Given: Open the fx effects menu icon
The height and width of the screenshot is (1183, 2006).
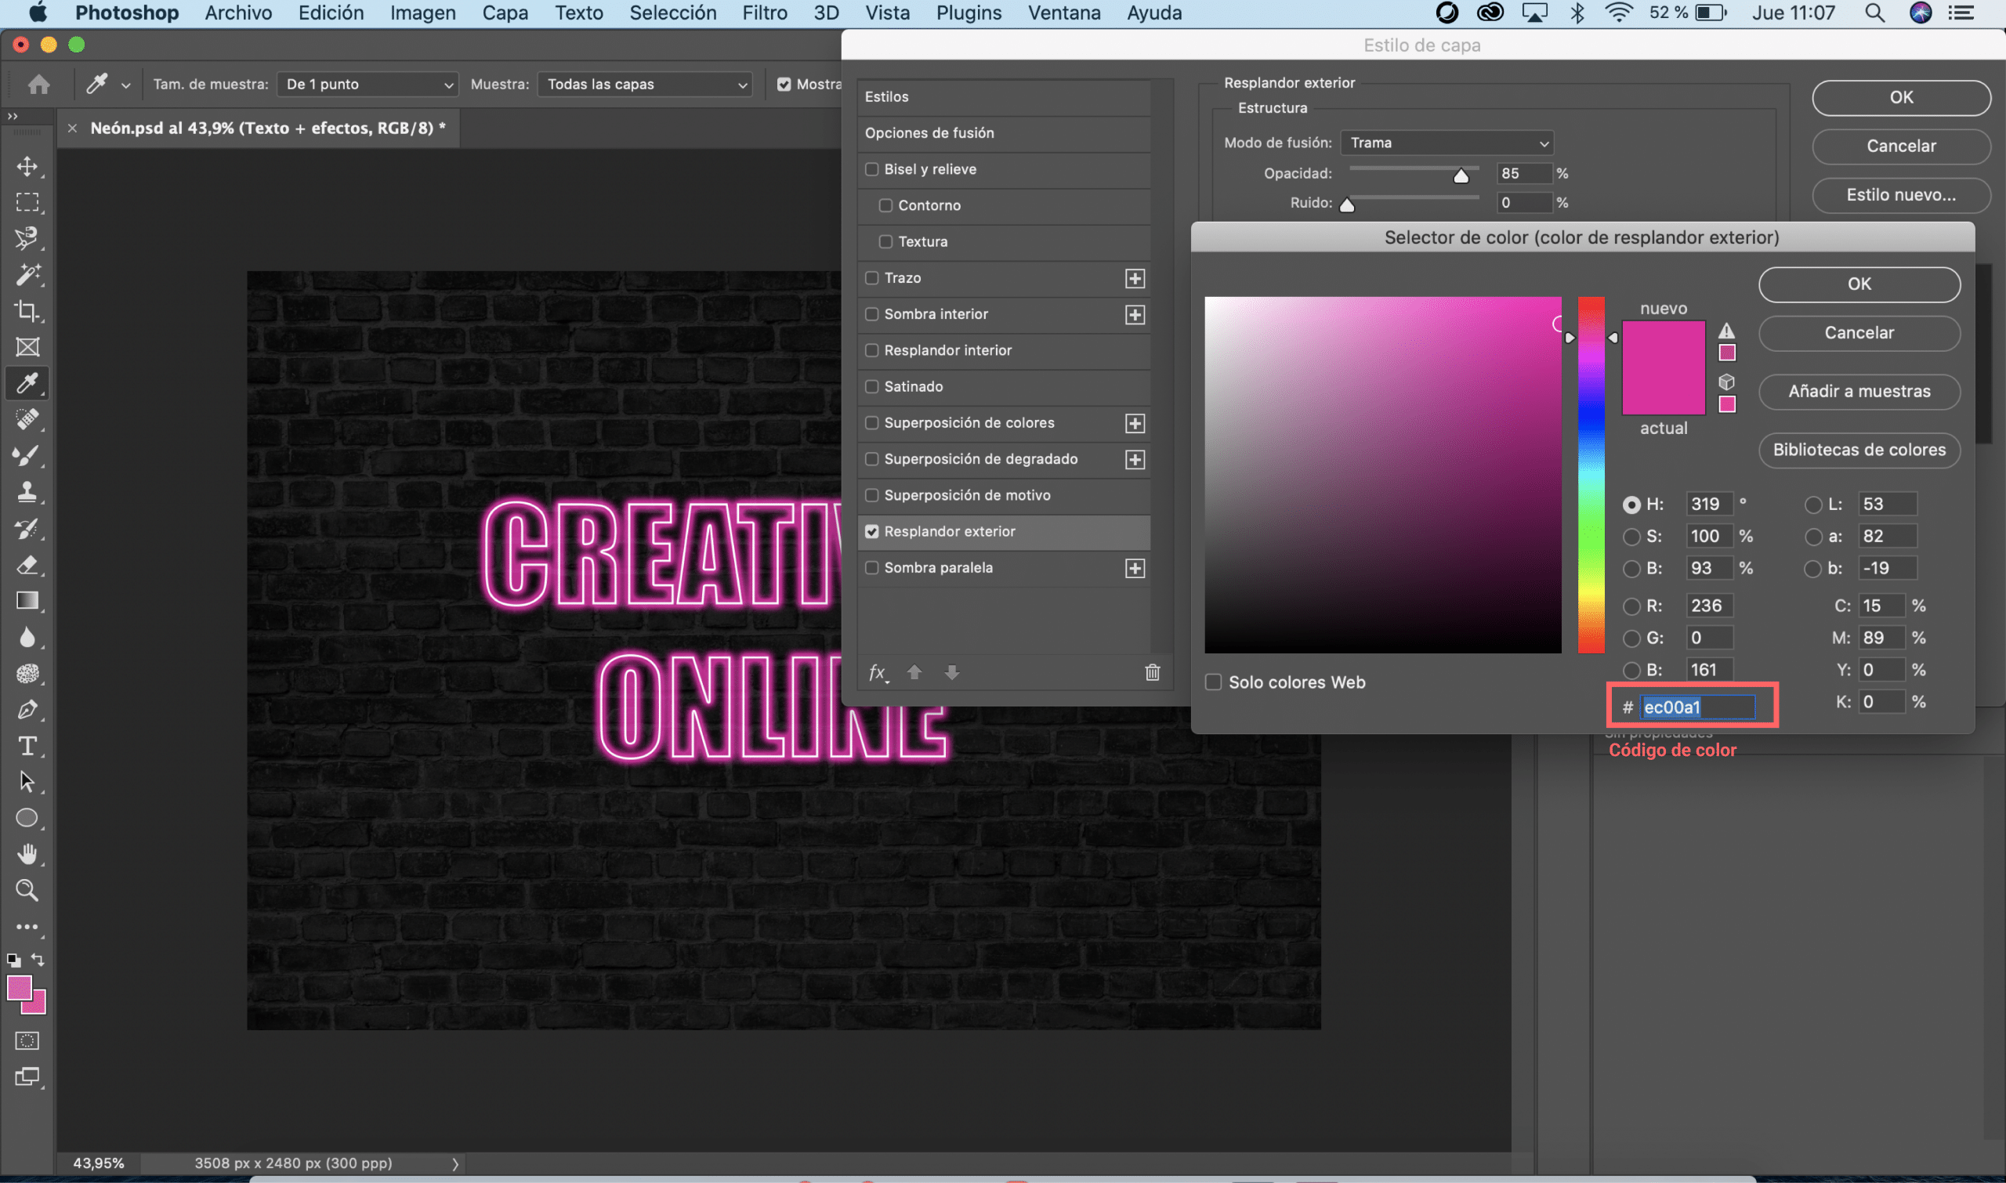Looking at the screenshot, I should [x=878, y=672].
